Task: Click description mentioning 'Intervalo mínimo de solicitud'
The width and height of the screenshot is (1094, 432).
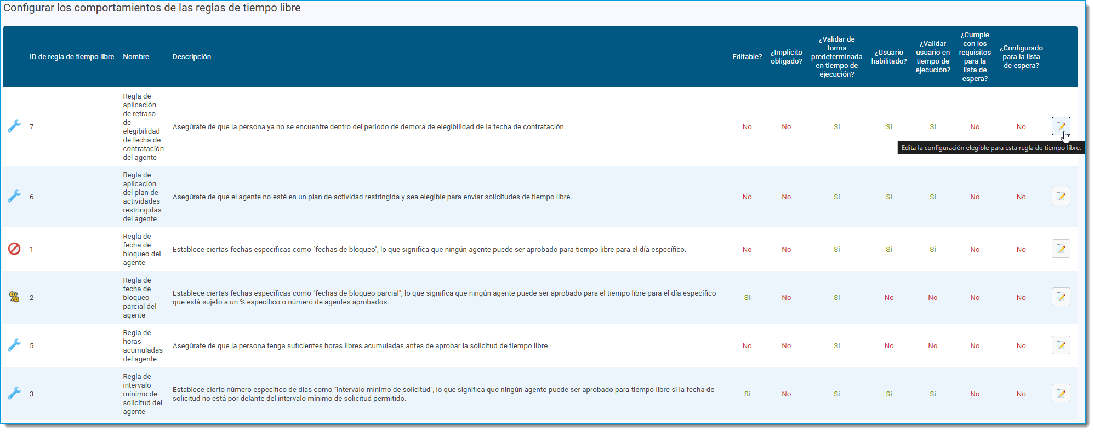Action: coord(443,394)
